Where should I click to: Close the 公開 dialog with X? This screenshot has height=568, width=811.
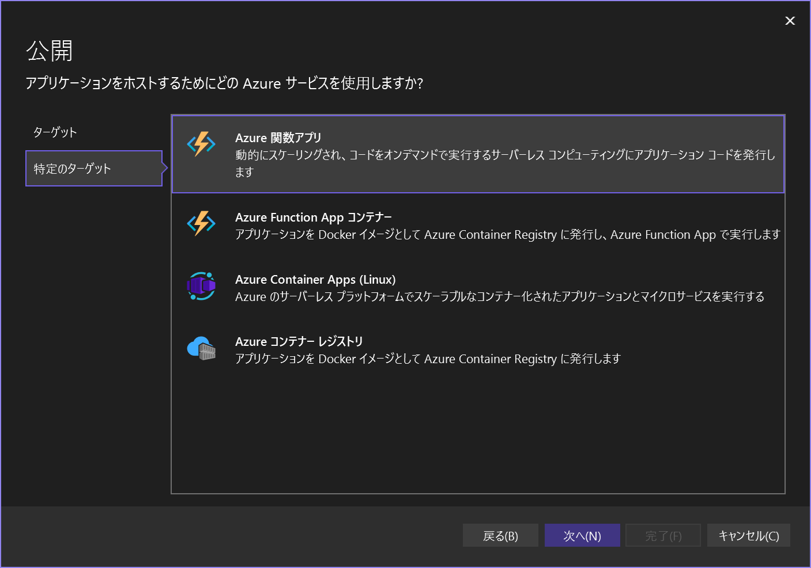(x=790, y=21)
